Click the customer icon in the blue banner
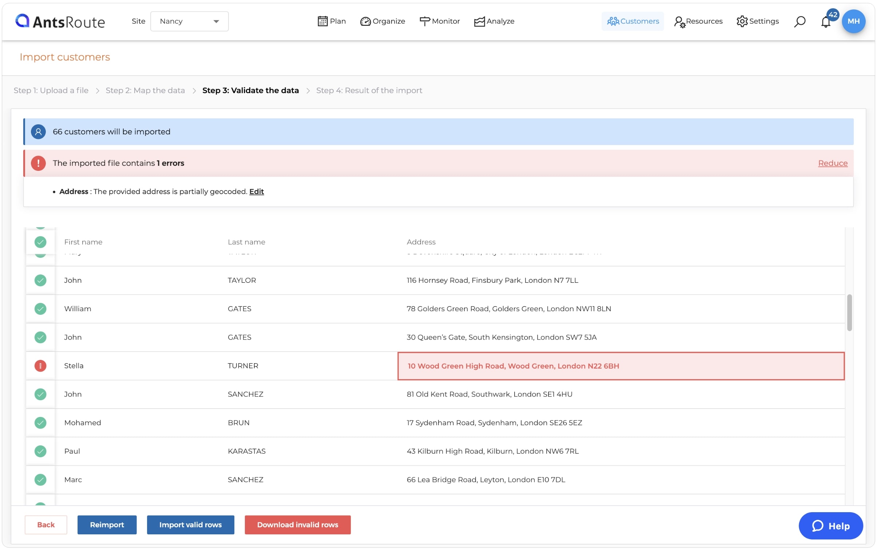 38,132
